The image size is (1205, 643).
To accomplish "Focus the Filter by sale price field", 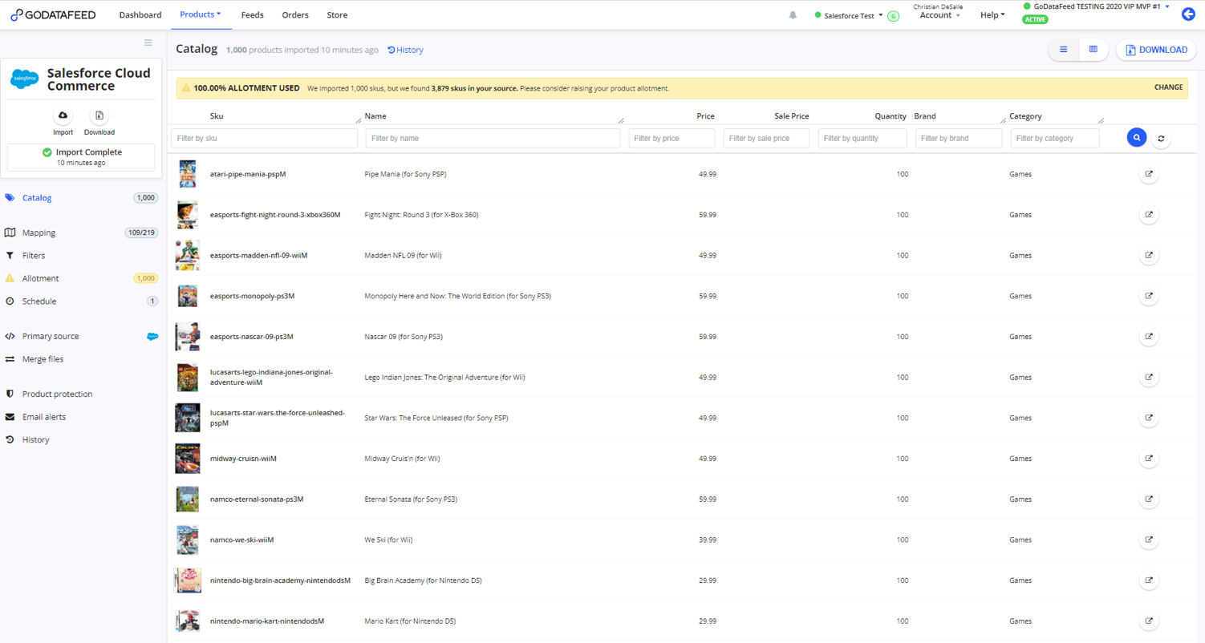I will [766, 139].
